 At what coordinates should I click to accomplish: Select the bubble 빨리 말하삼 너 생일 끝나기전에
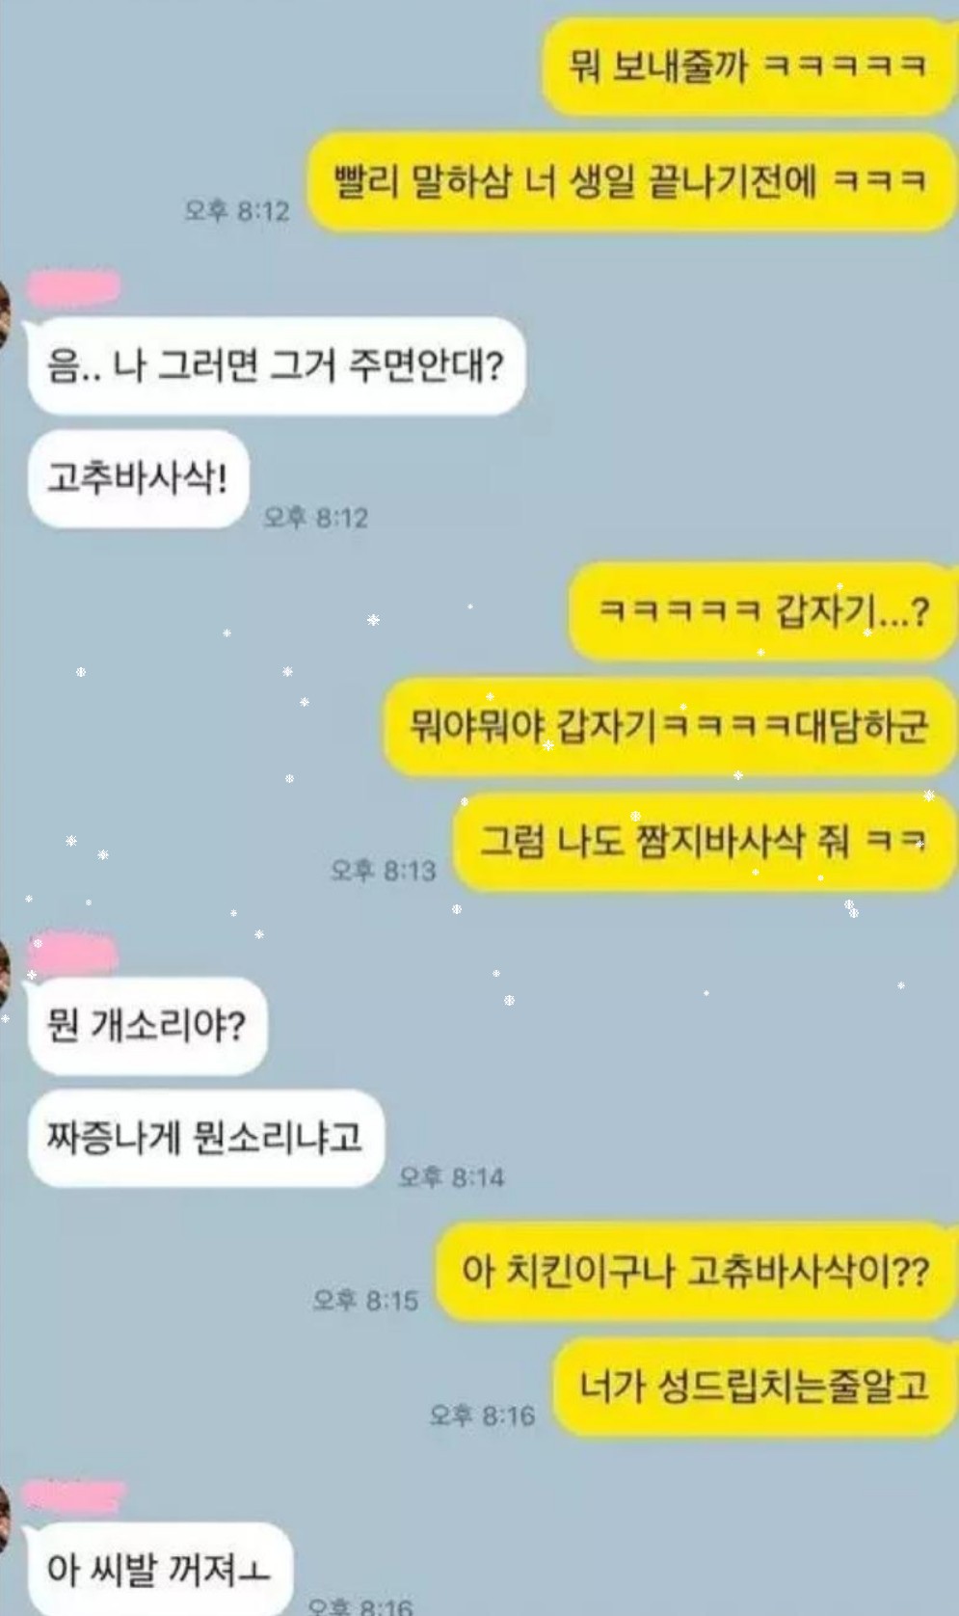point(630,181)
